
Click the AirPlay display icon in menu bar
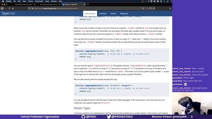tap(167, 1)
